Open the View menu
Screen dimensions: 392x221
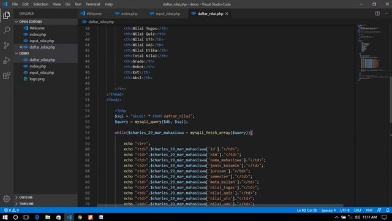[57, 4]
